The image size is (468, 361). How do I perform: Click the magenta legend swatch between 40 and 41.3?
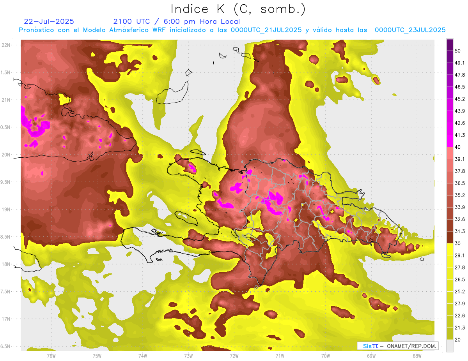coord(450,141)
